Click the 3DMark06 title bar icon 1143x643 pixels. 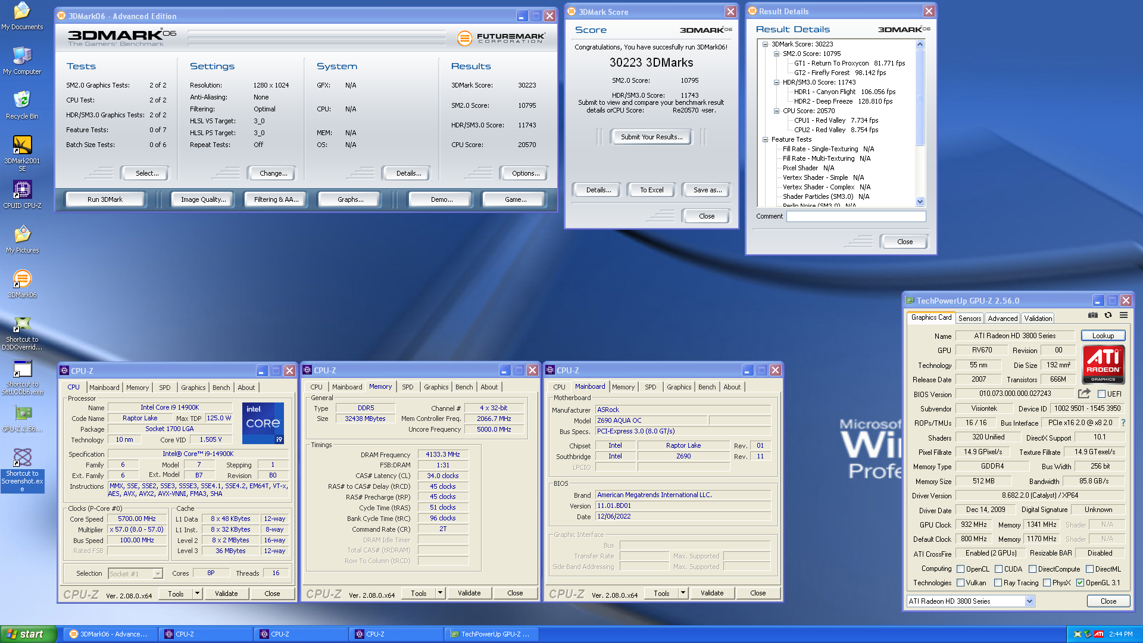coord(61,16)
